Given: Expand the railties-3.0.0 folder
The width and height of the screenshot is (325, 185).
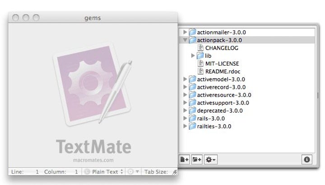Looking at the screenshot, I should (x=185, y=126).
